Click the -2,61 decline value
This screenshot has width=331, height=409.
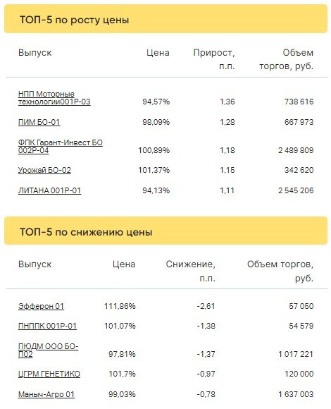[x=206, y=306]
